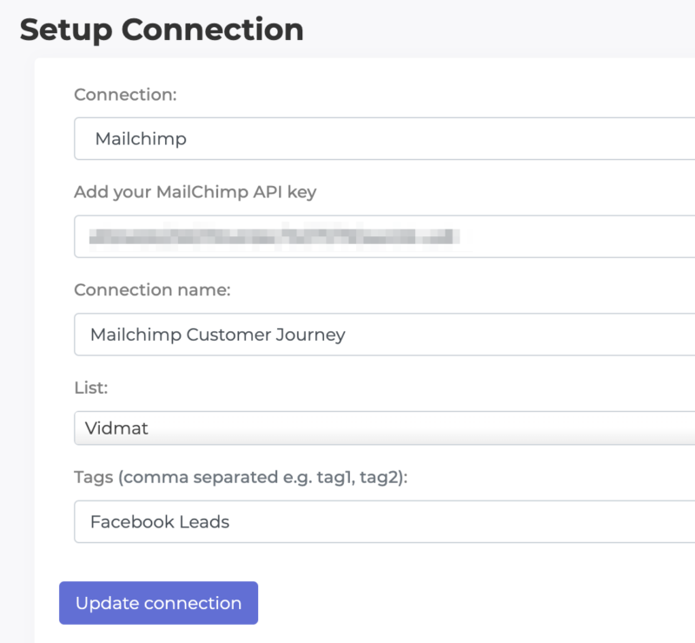
Task: Click the Vidmat list entry
Action: pyautogui.click(x=115, y=428)
